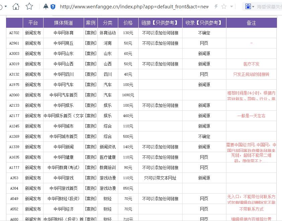282x221 pixels.
Task: Click row ID A3019
Action: (x=14, y=64)
